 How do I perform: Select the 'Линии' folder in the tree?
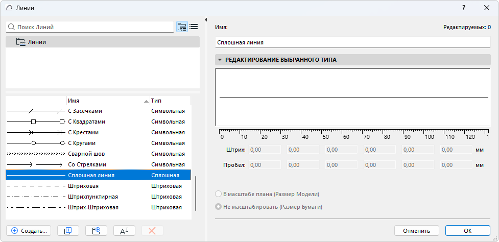point(37,42)
